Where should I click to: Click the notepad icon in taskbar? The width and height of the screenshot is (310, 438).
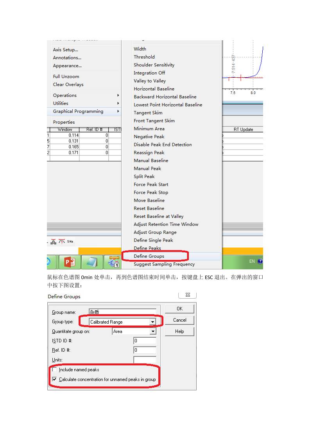(x=92, y=262)
